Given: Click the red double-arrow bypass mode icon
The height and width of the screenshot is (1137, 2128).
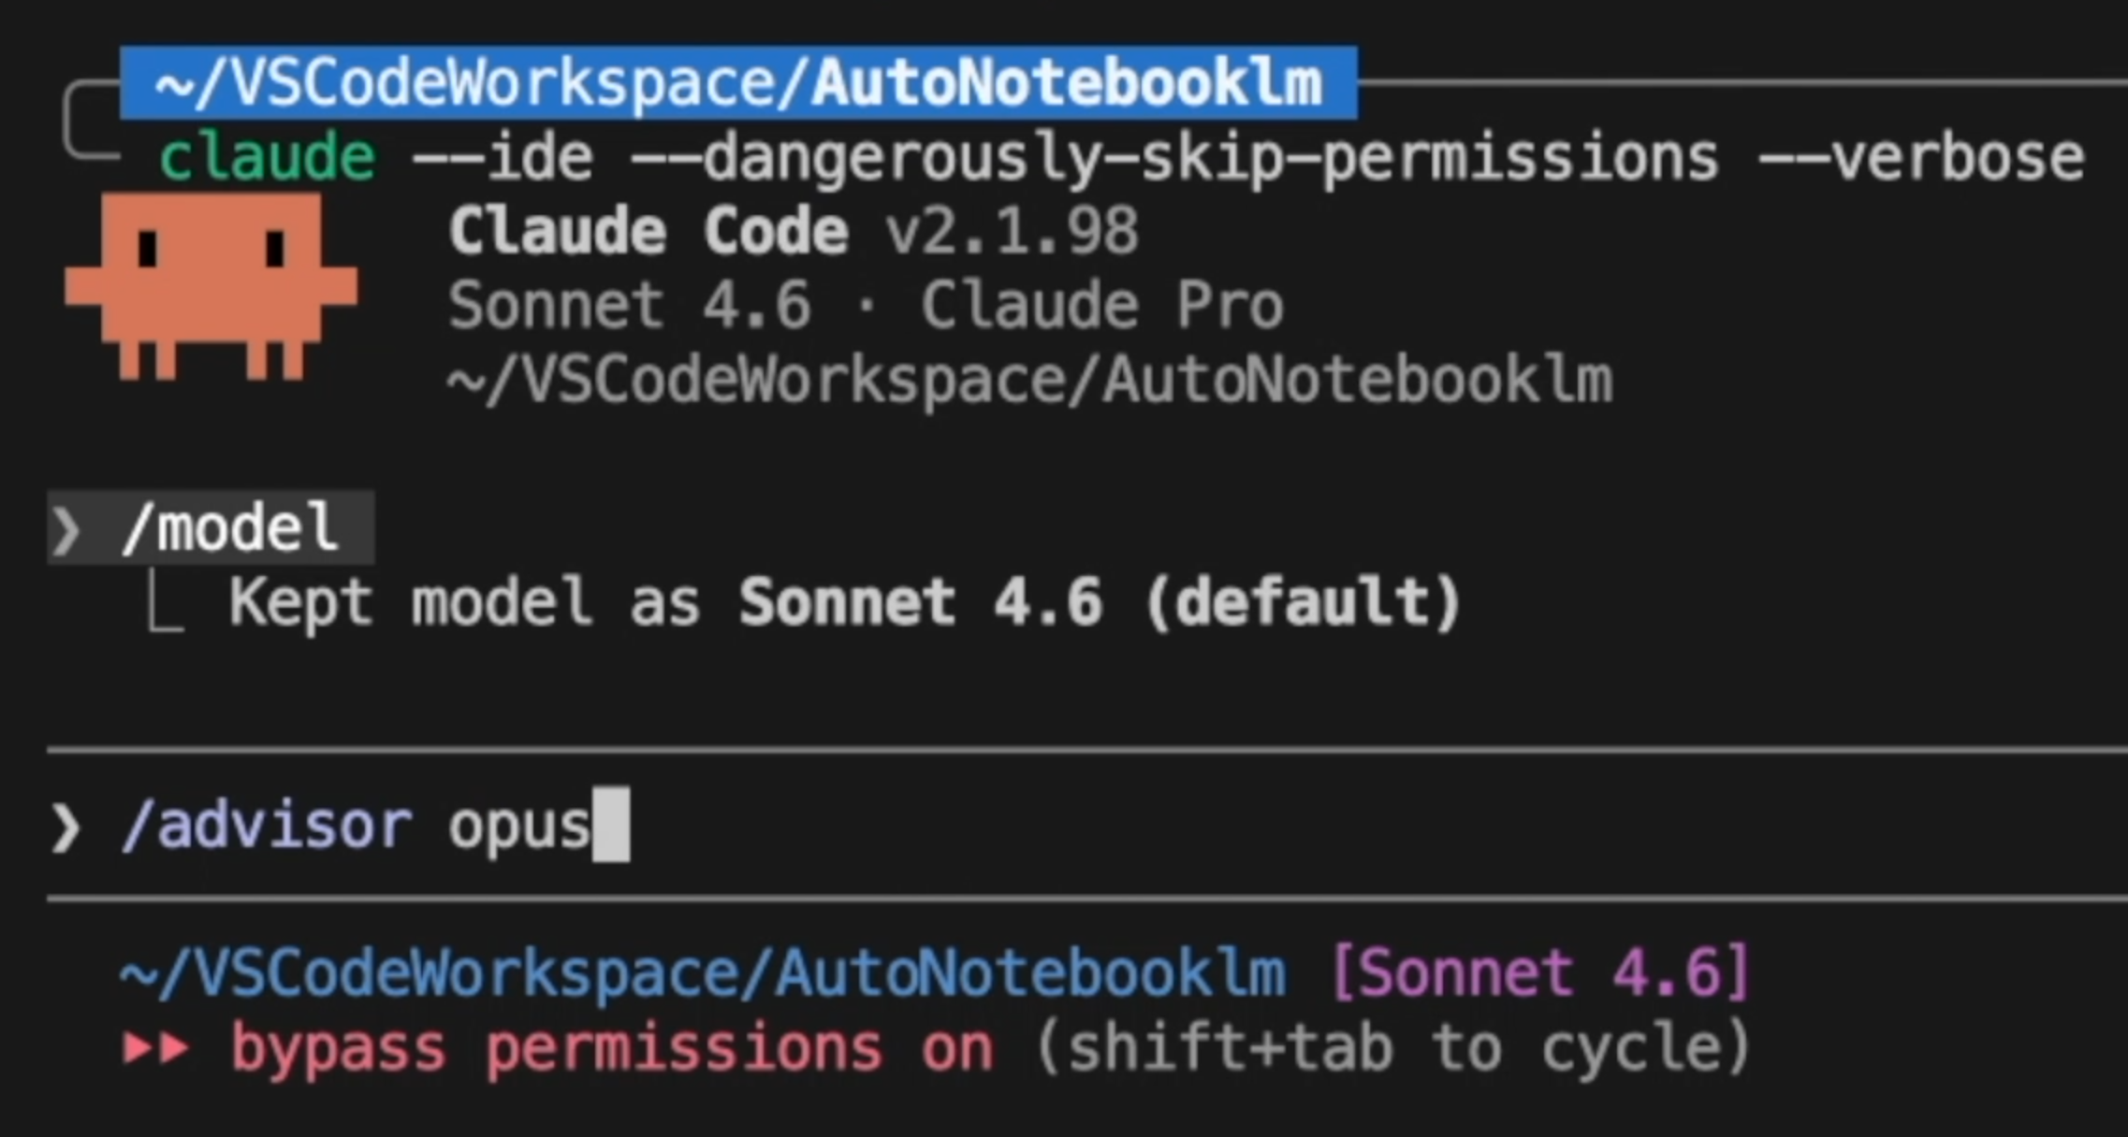Looking at the screenshot, I should coord(155,1048).
